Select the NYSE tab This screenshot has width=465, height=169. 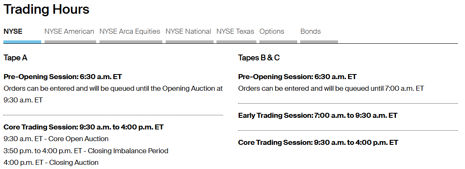[13, 32]
